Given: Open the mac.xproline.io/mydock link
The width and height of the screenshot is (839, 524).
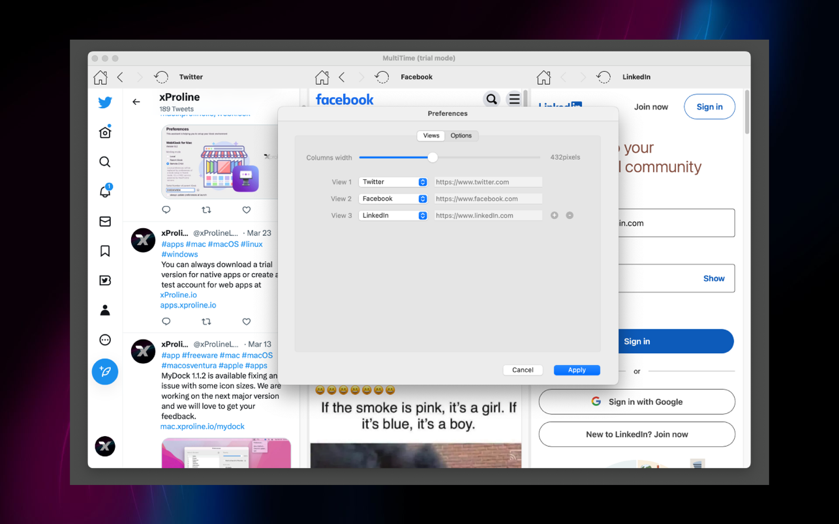Looking at the screenshot, I should coord(202,426).
